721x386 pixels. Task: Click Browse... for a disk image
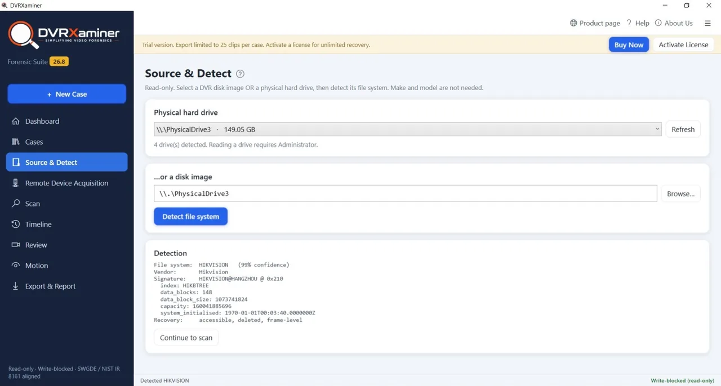(x=680, y=194)
